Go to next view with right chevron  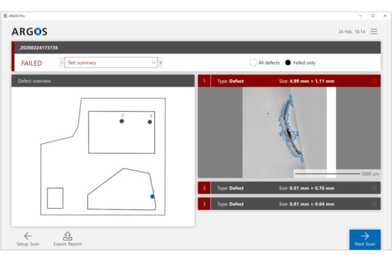pos(160,63)
